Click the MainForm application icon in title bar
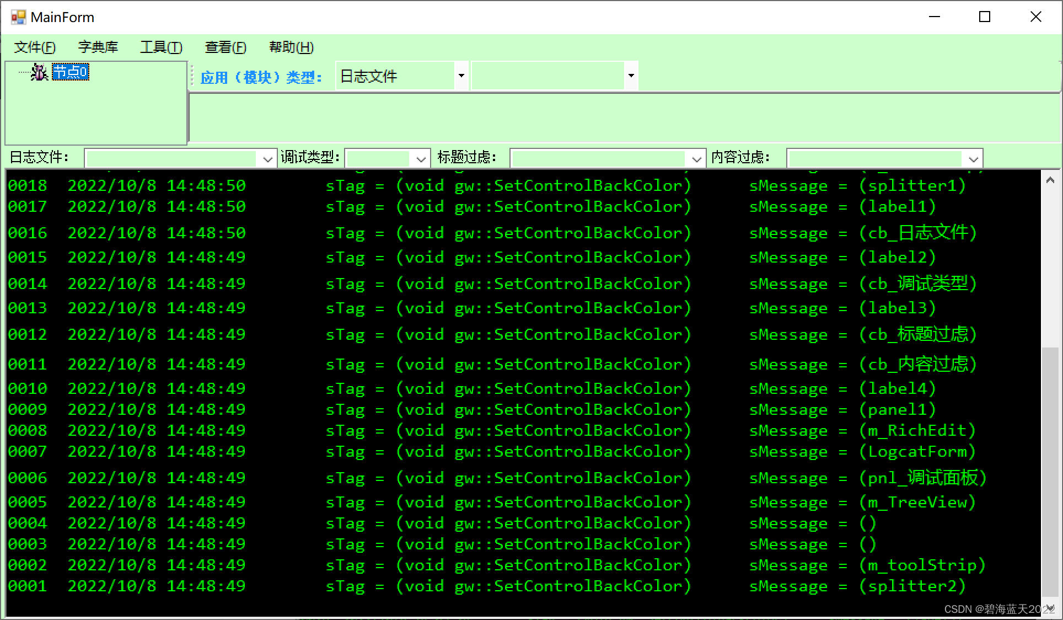This screenshot has width=1063, height=620. point(18,17)
